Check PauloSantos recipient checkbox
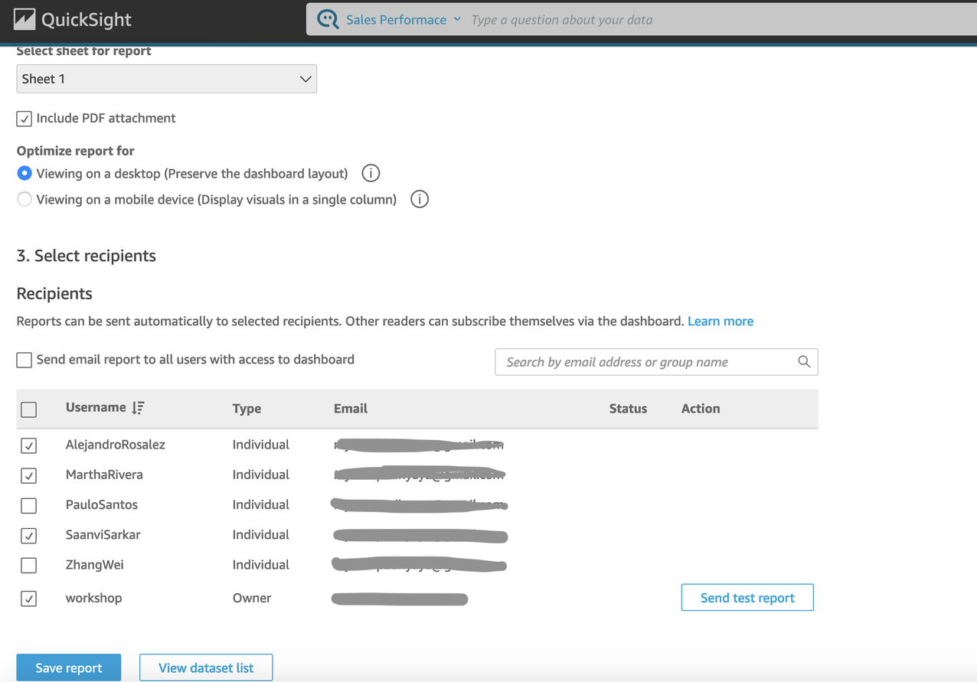Viewport: 977px width, 682px height. 29,505
